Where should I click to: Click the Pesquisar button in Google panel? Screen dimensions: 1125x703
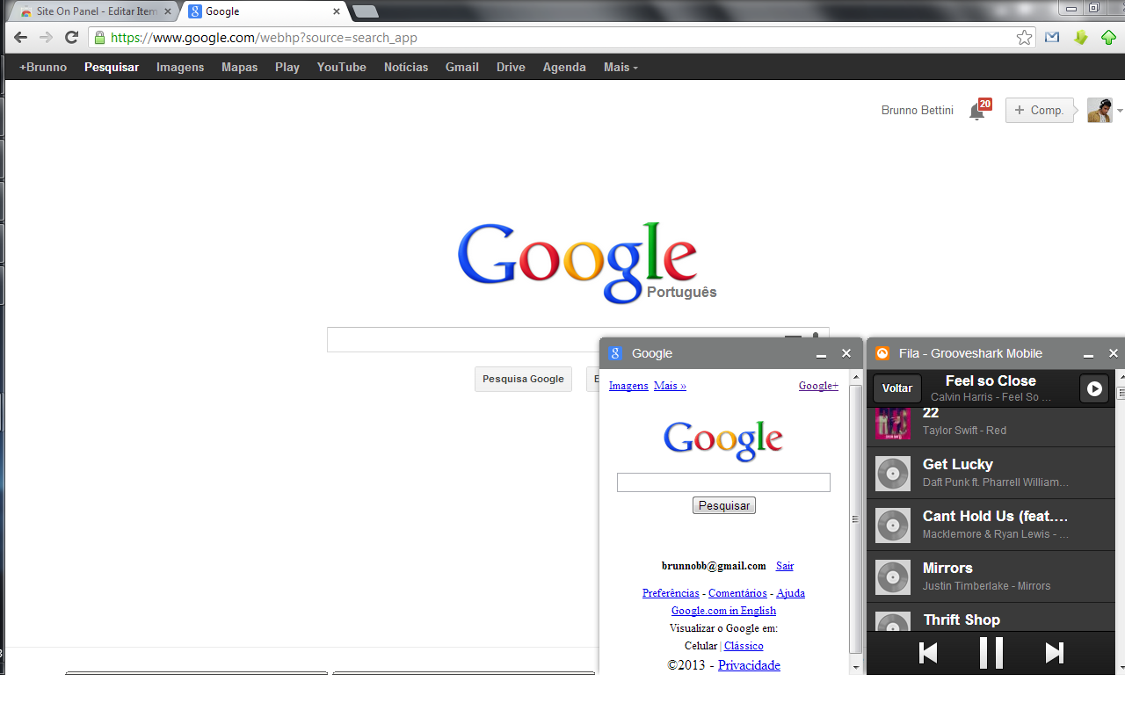[724, 505]
